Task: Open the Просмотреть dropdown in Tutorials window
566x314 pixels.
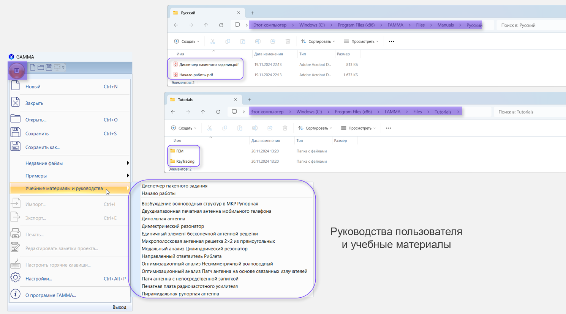Action: click(x=358, y=128)
